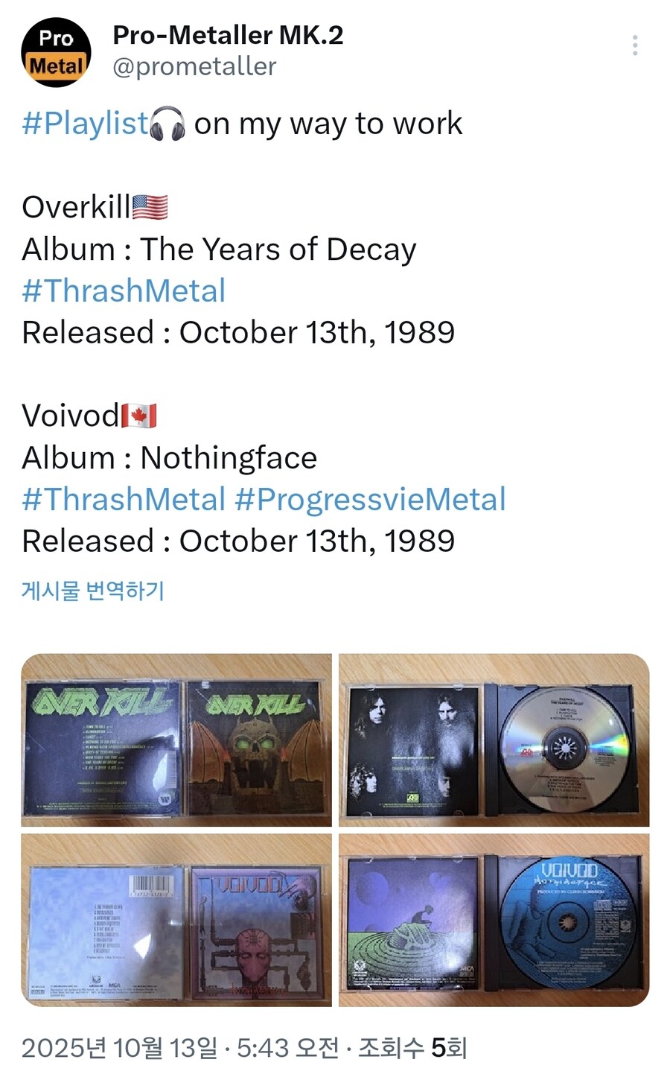Open #ThrashMetal hashtag under The Years of Decay
Screen dimensions: 670x1077
(x=124, y=290)
